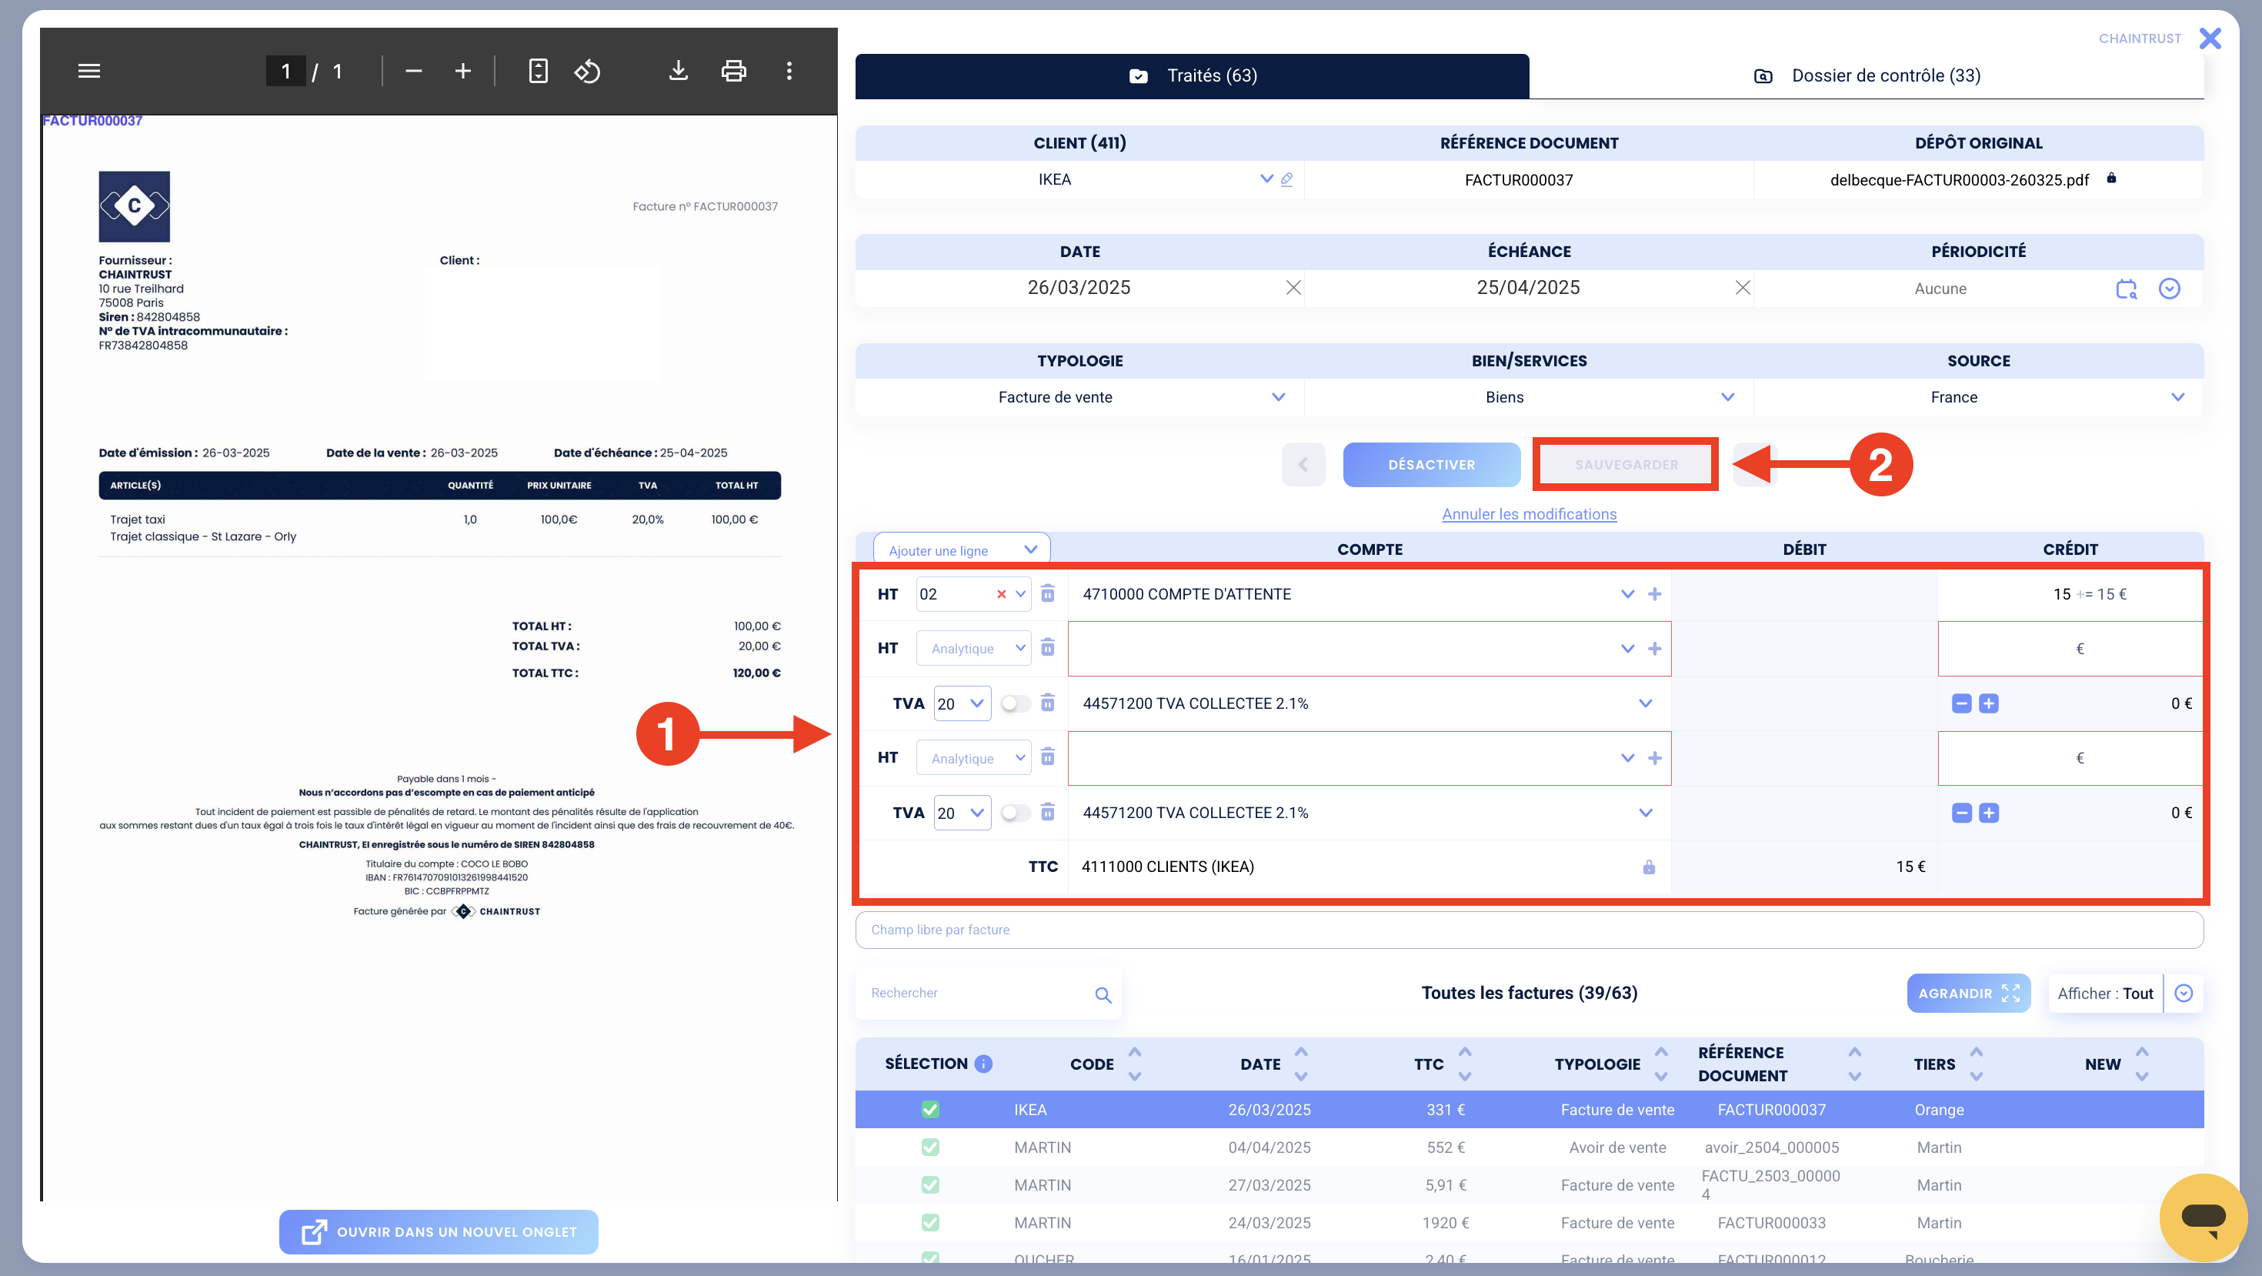This screenshot has width=2262, height=1276.
Task: Click the search magnifier icon
Action: coord(1103,994)
